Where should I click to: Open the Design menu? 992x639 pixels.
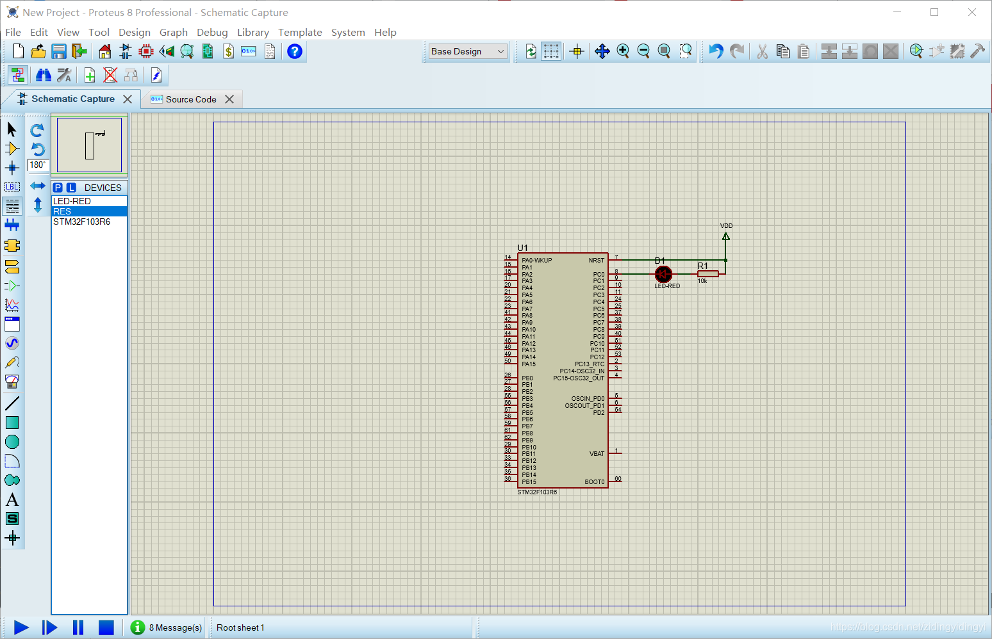click(135, 32)
